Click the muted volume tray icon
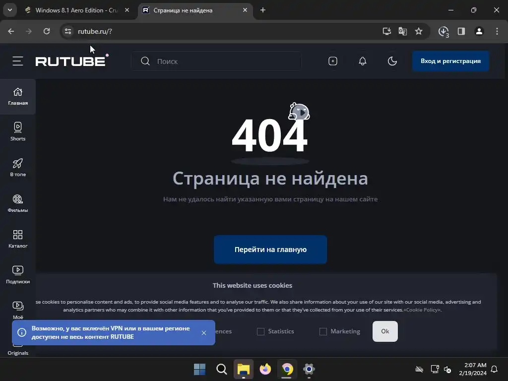 point(447,369)
